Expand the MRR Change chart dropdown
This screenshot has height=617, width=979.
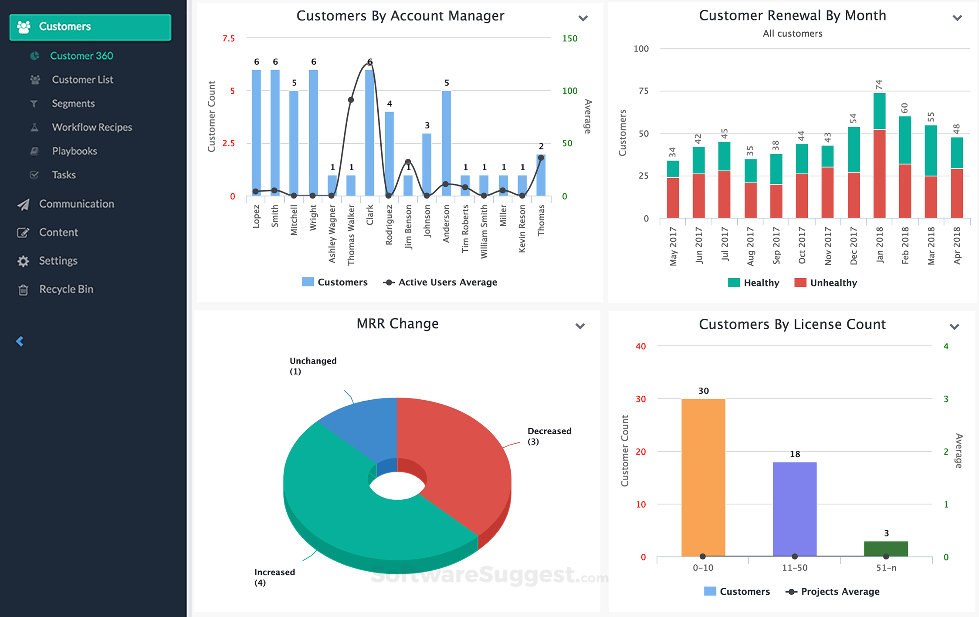pos(580,326)
